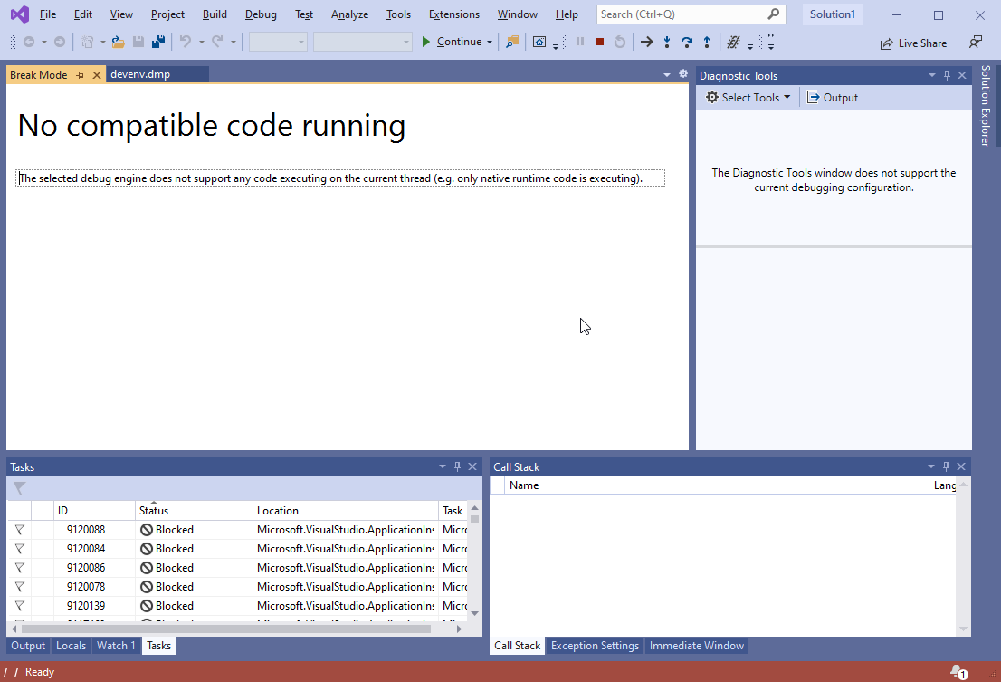Click the Find in Files icon
Screen dimensions: 1001x682
[512, 43]
